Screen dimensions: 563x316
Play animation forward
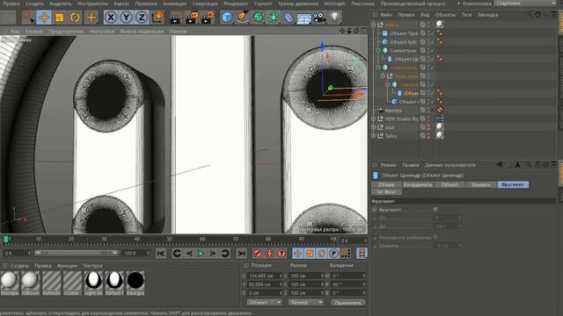pyautogui.click(x=201, y=254)
